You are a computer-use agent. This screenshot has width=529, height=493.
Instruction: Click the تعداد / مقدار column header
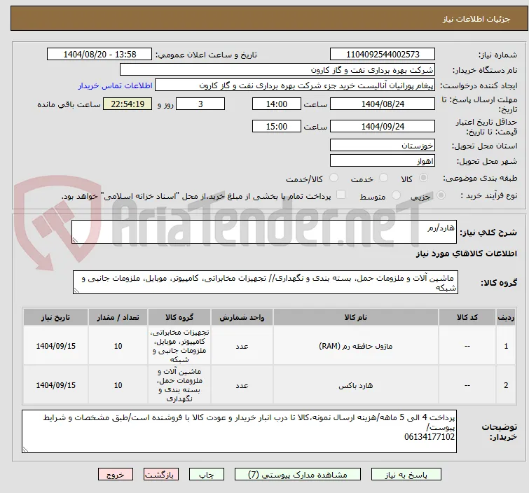tap(118, 317)
